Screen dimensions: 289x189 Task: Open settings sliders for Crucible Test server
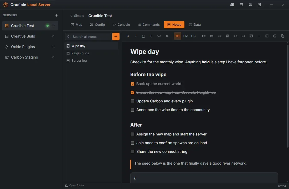click(x=53, y=26)
